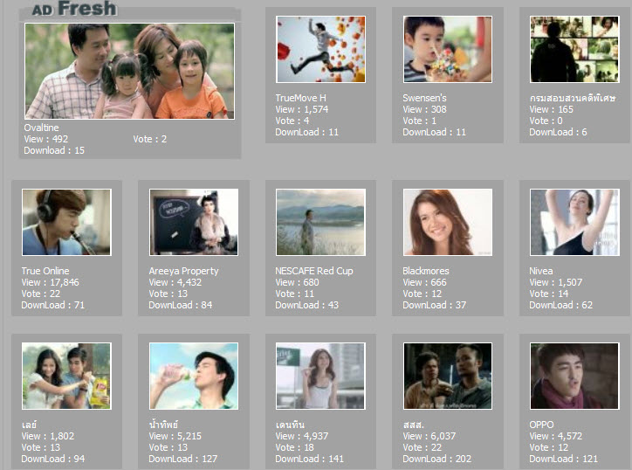632x470 pixels.
Task: Click the Ovaltine title link
Action: point(41,128)
